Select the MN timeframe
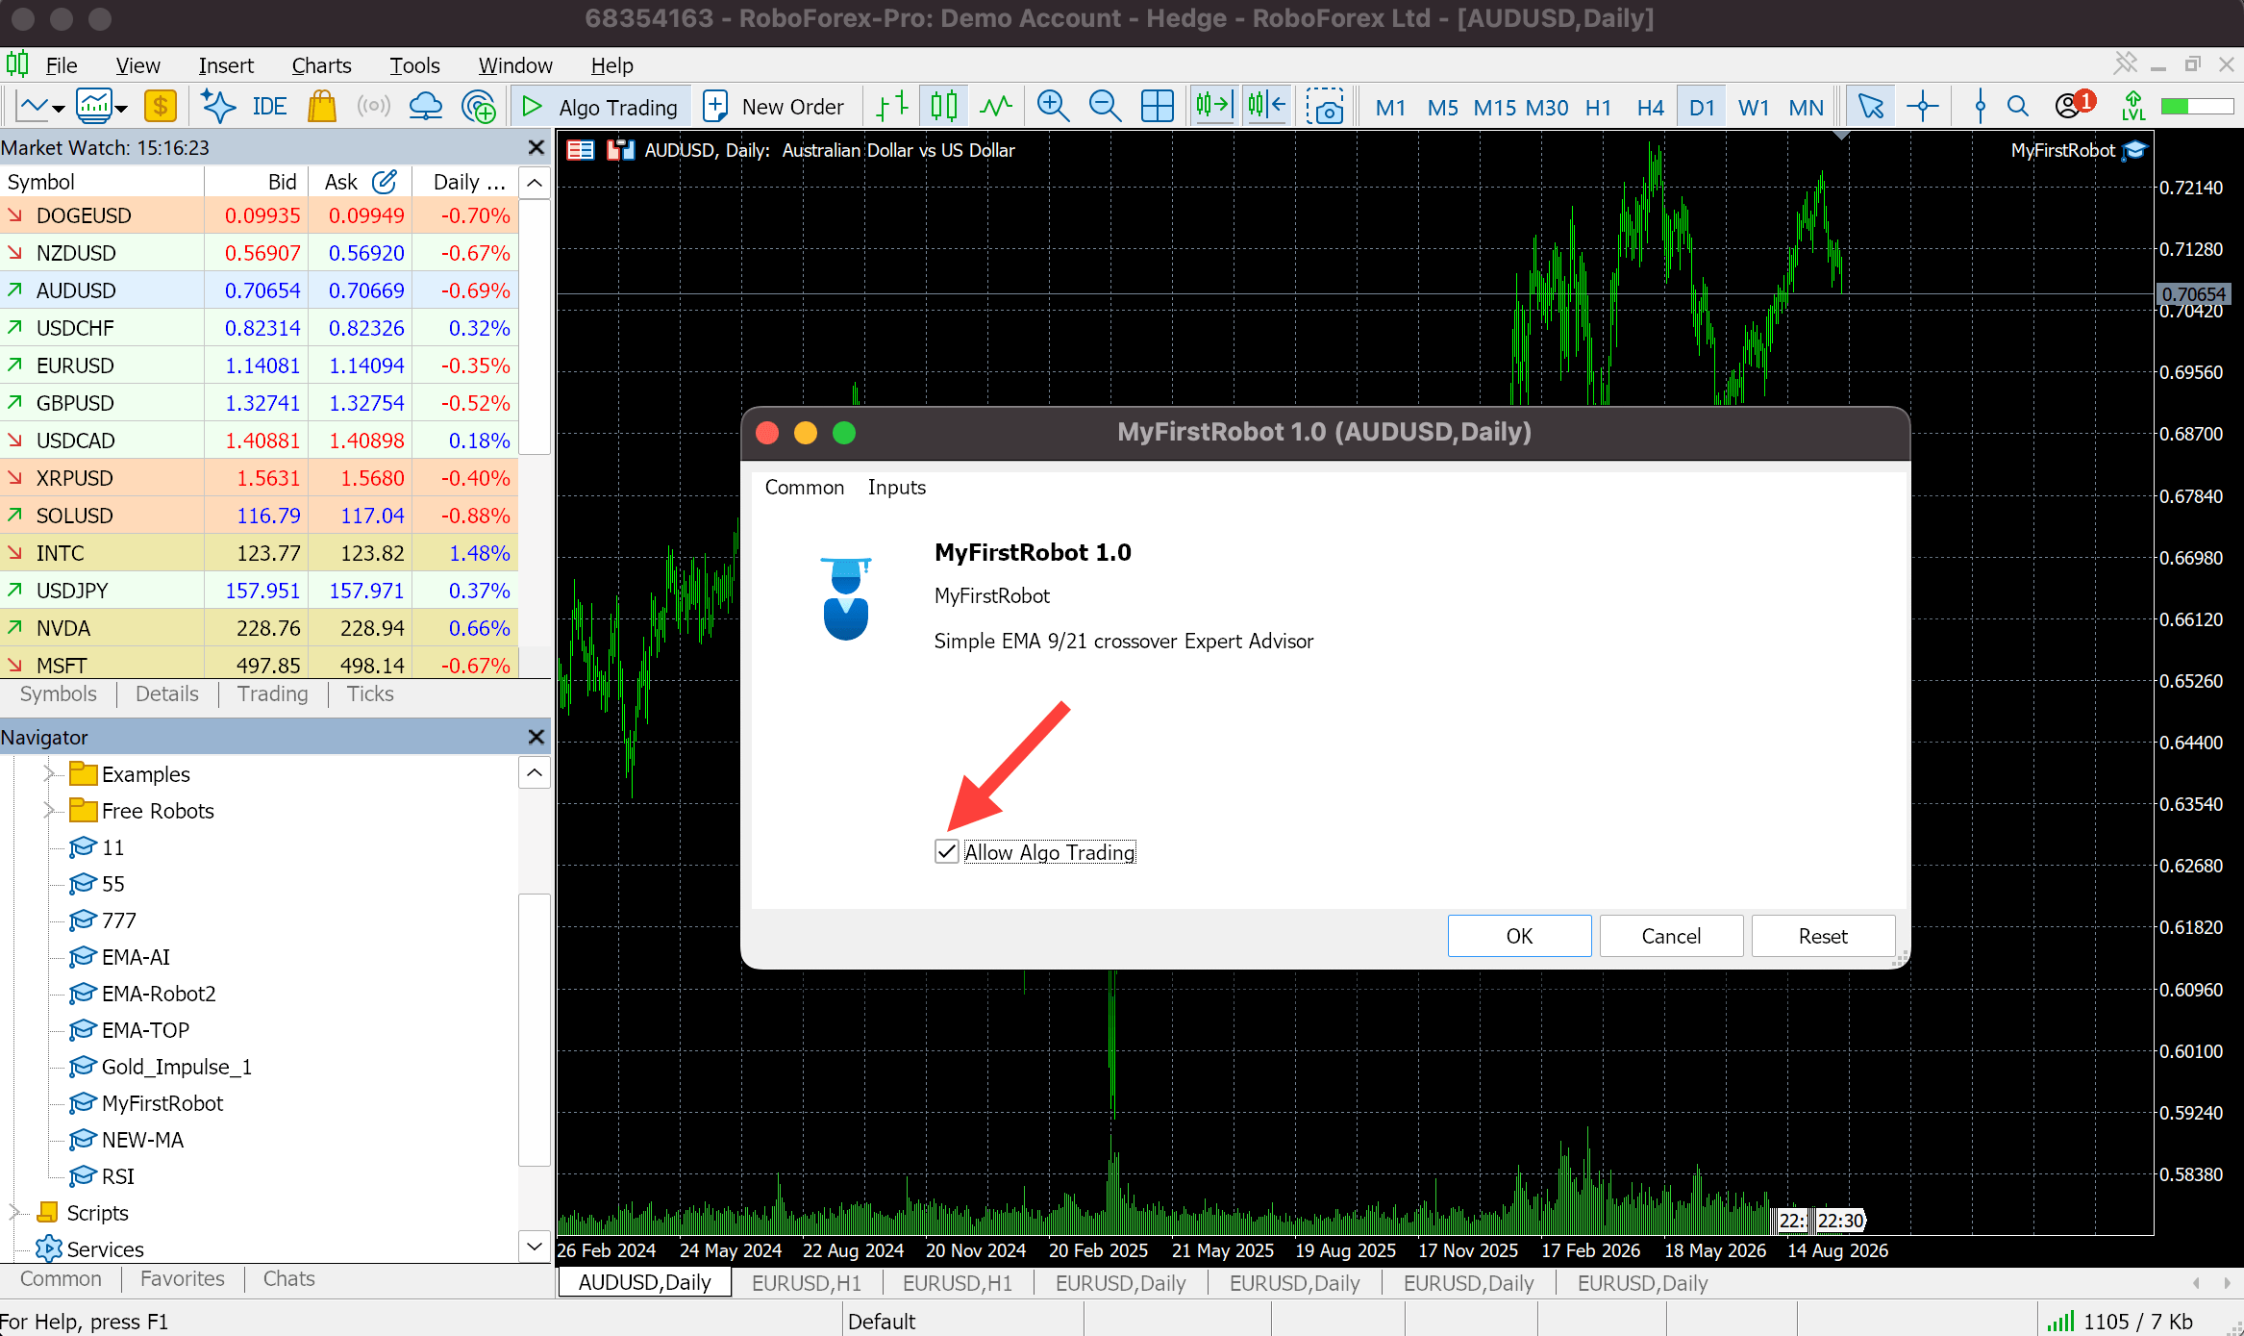This screenshot has width=2244, height=1336. coord(1806,108)
